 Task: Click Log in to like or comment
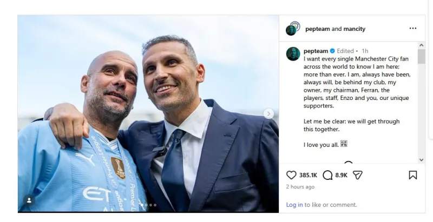click(x=294, y=205)
